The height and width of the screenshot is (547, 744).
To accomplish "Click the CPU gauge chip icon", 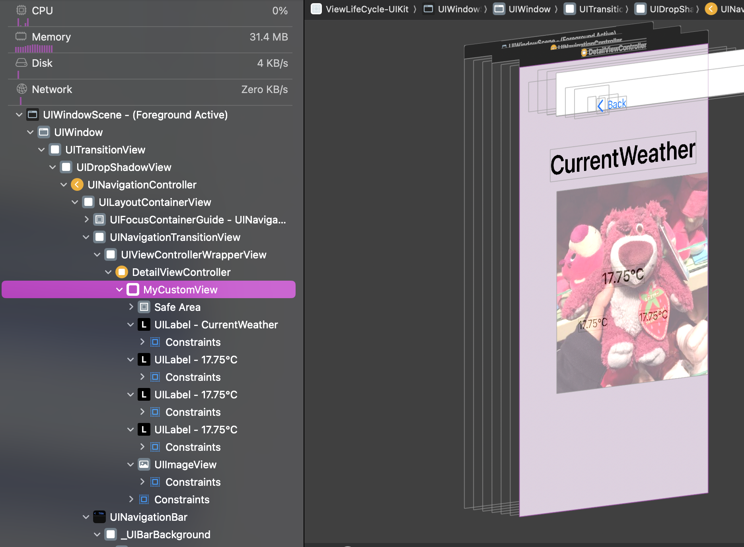I will [21, 10].
